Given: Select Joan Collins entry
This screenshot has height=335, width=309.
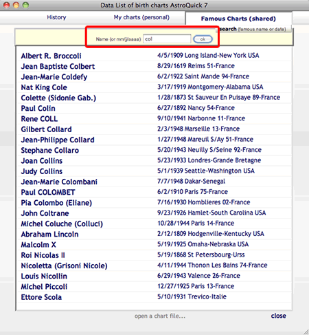Looking at the screenshot, I should click(x=42, y=161).
